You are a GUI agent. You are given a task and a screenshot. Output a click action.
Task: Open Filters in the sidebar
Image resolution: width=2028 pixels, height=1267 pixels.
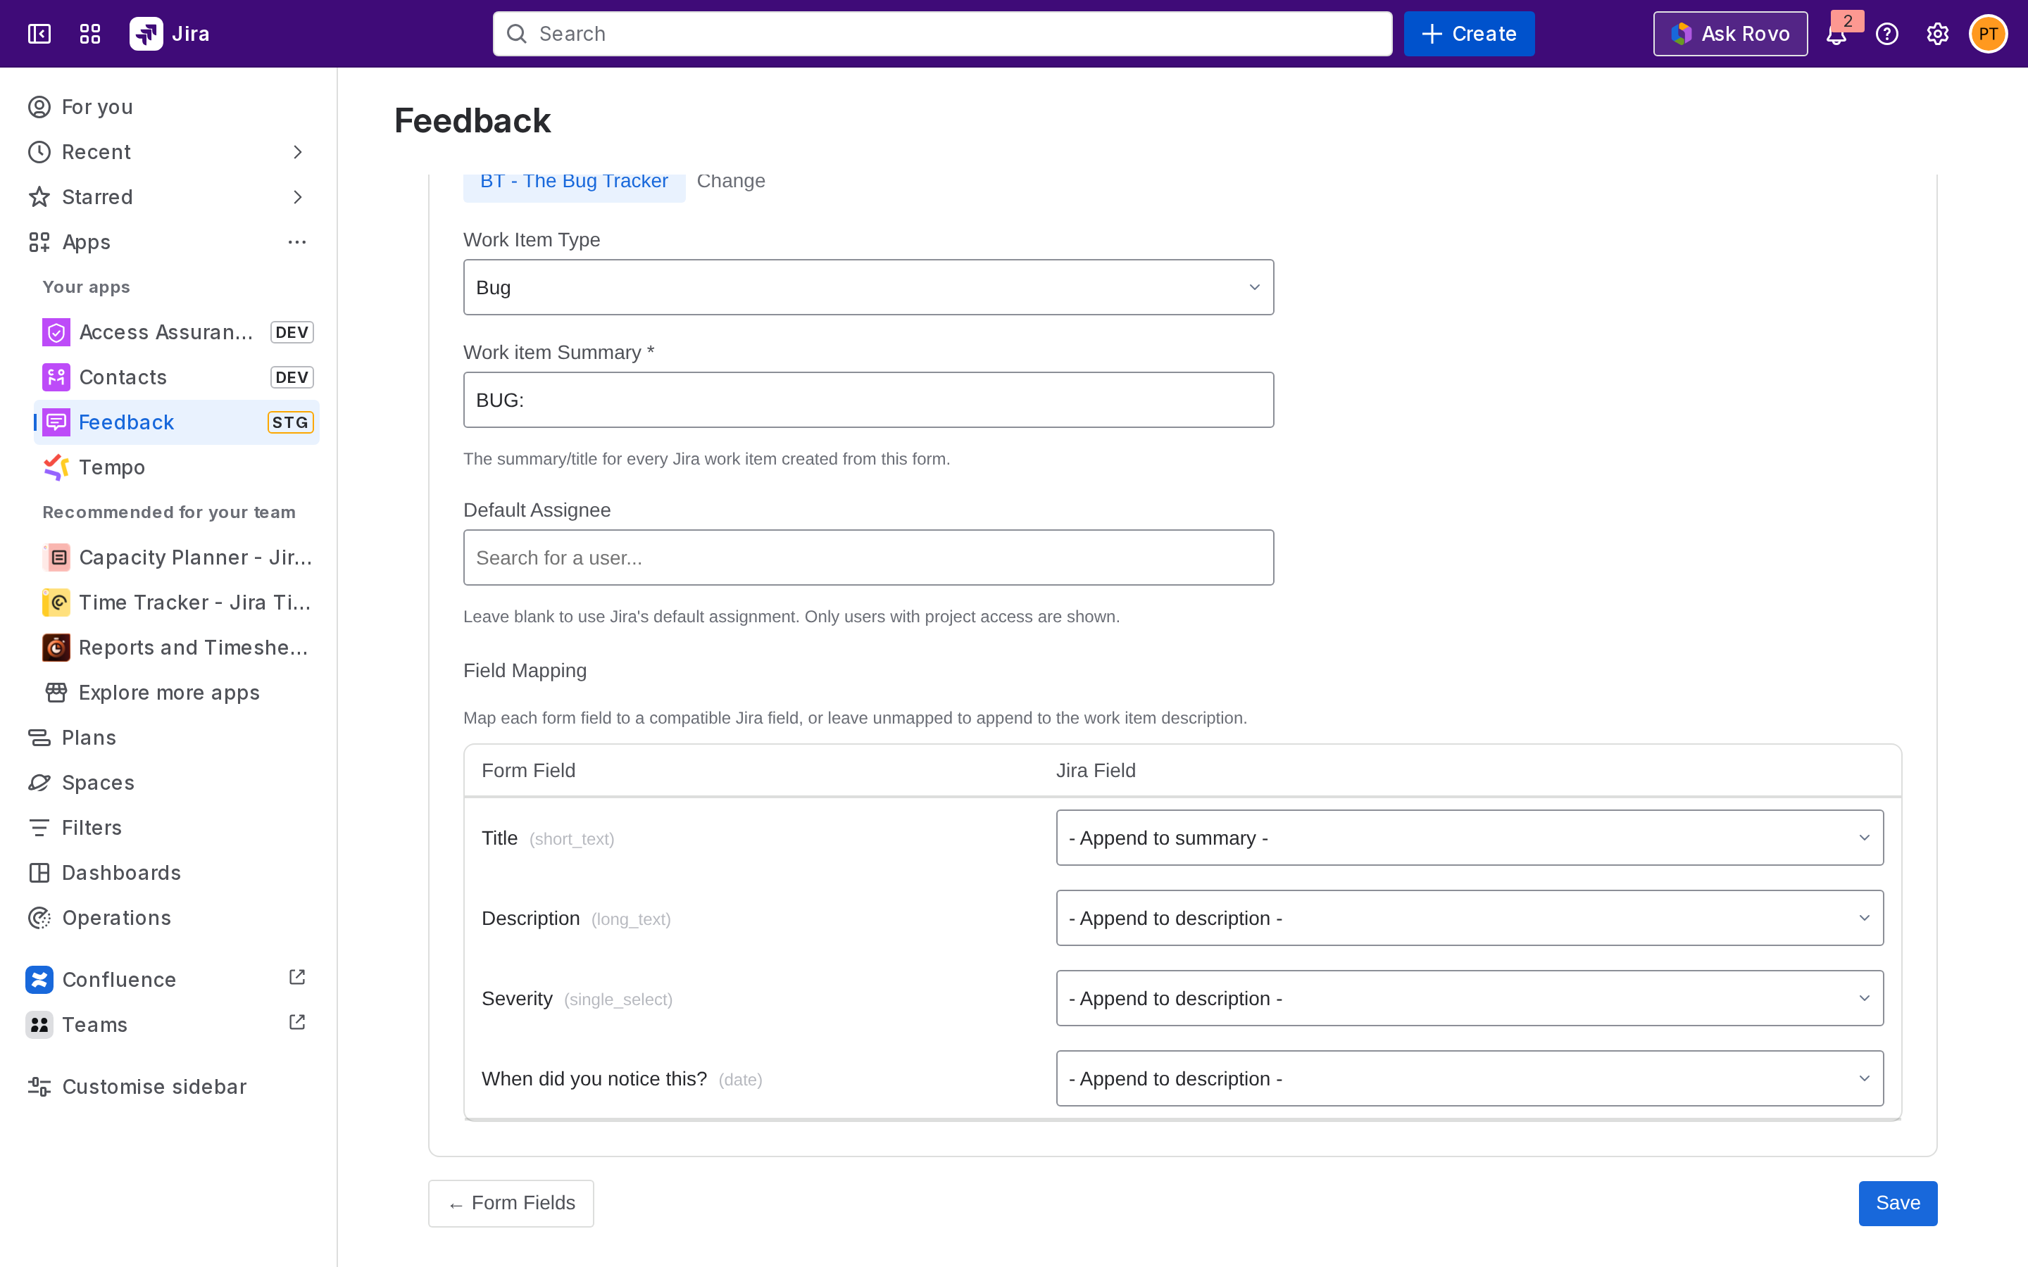(169, 828)
